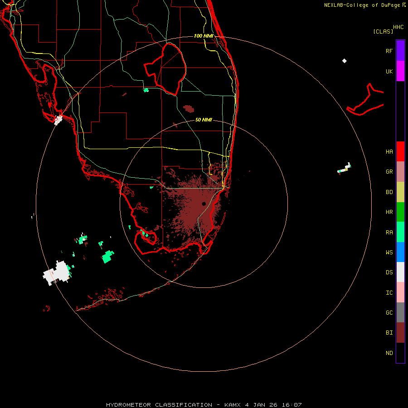Click the HHC product label
The height and width of the screenshot is (408, 408).
pos(398,27)
